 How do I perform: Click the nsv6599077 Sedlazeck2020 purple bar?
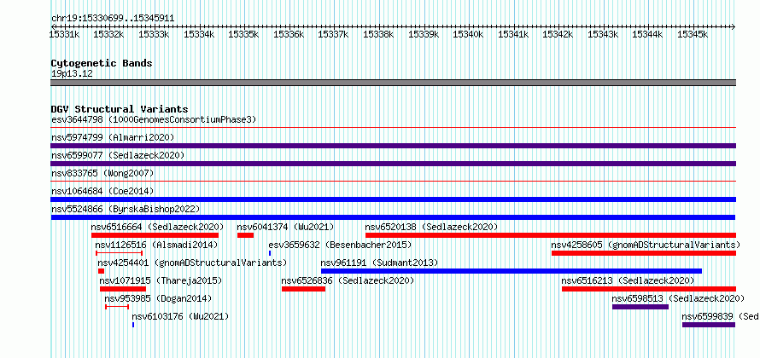point(393,164)
